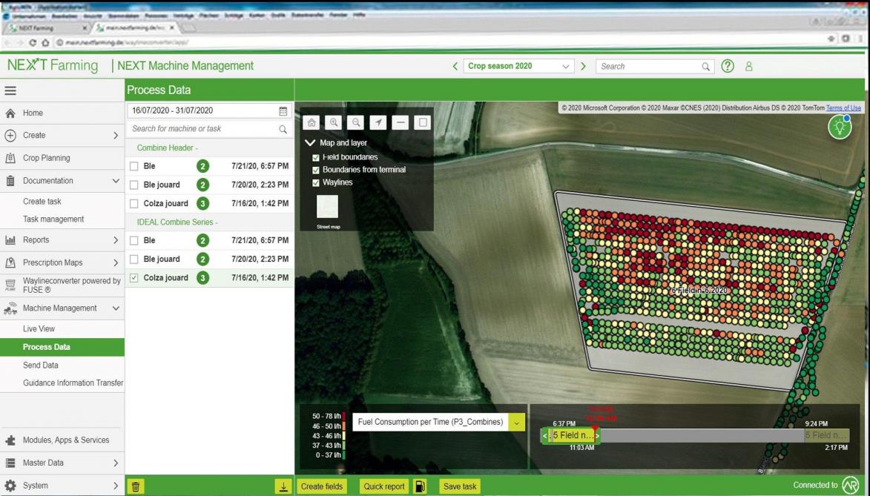Image resolution: width=870 pixels, height=496 pixels.
Task: Reset map view with the home icon
Action: pyautogui.click(x=312, y=122)
